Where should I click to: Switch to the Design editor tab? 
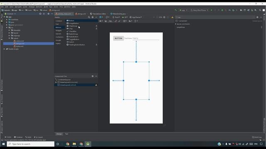59,134
